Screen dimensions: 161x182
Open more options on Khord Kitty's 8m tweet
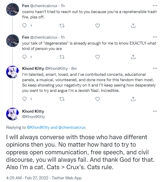click(155, 68)
